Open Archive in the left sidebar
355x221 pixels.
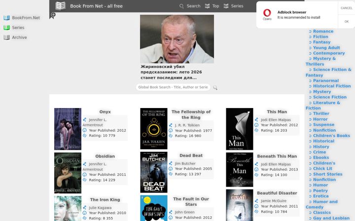[x=19, y=37]
